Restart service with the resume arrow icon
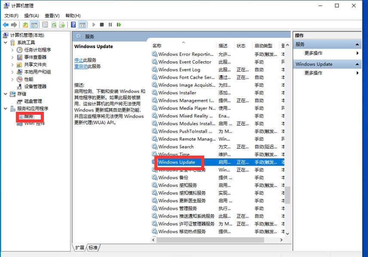368x257 pixels. (x=119, y=24)
